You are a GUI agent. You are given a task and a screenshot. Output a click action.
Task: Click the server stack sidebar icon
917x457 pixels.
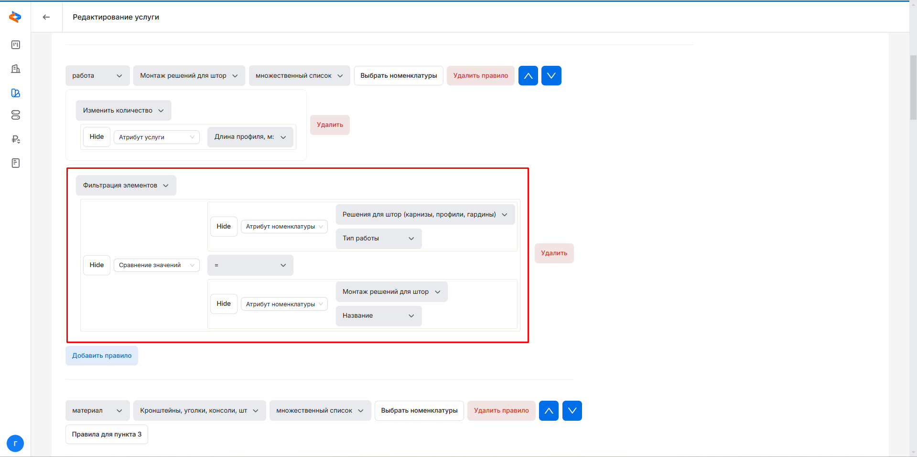pyautogui.click(x=16, y=115)
